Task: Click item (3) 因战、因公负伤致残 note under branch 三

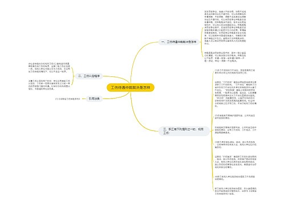Action: (x=235, y=145)
